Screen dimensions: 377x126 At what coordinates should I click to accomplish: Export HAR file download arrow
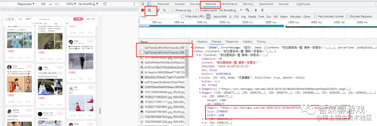pyautogui.click(x=262, y=10)
